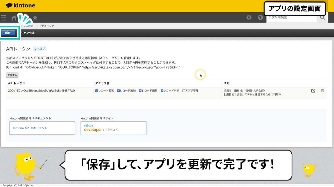Click the kintone開発者向けサイト label
Viewport: 334px width, 187px height.
pyautogui.click(x=97, y=118)
